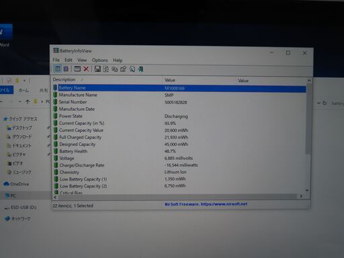
Task: Click the window-shaped toolbar icon beside the red X
Action: [x=77, y=69]
